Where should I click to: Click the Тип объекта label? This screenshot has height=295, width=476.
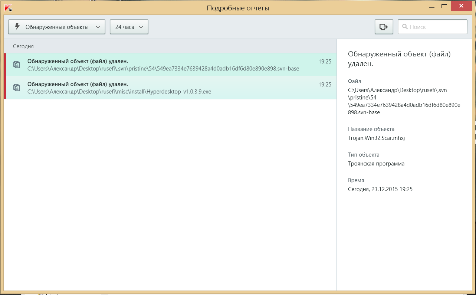(364, 155)
